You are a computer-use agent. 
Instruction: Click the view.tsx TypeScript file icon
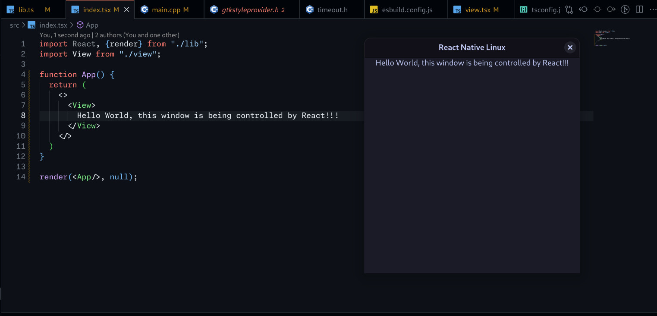pyautogui.click(x=457, y=9)
